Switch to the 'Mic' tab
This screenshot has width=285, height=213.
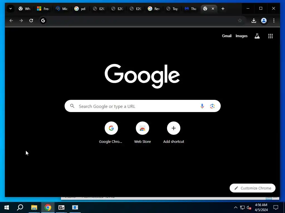(62, 9)
